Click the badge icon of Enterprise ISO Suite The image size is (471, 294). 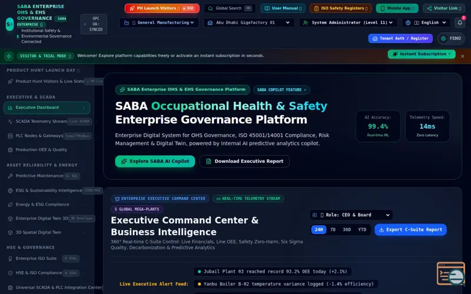(x=10, y=259)
